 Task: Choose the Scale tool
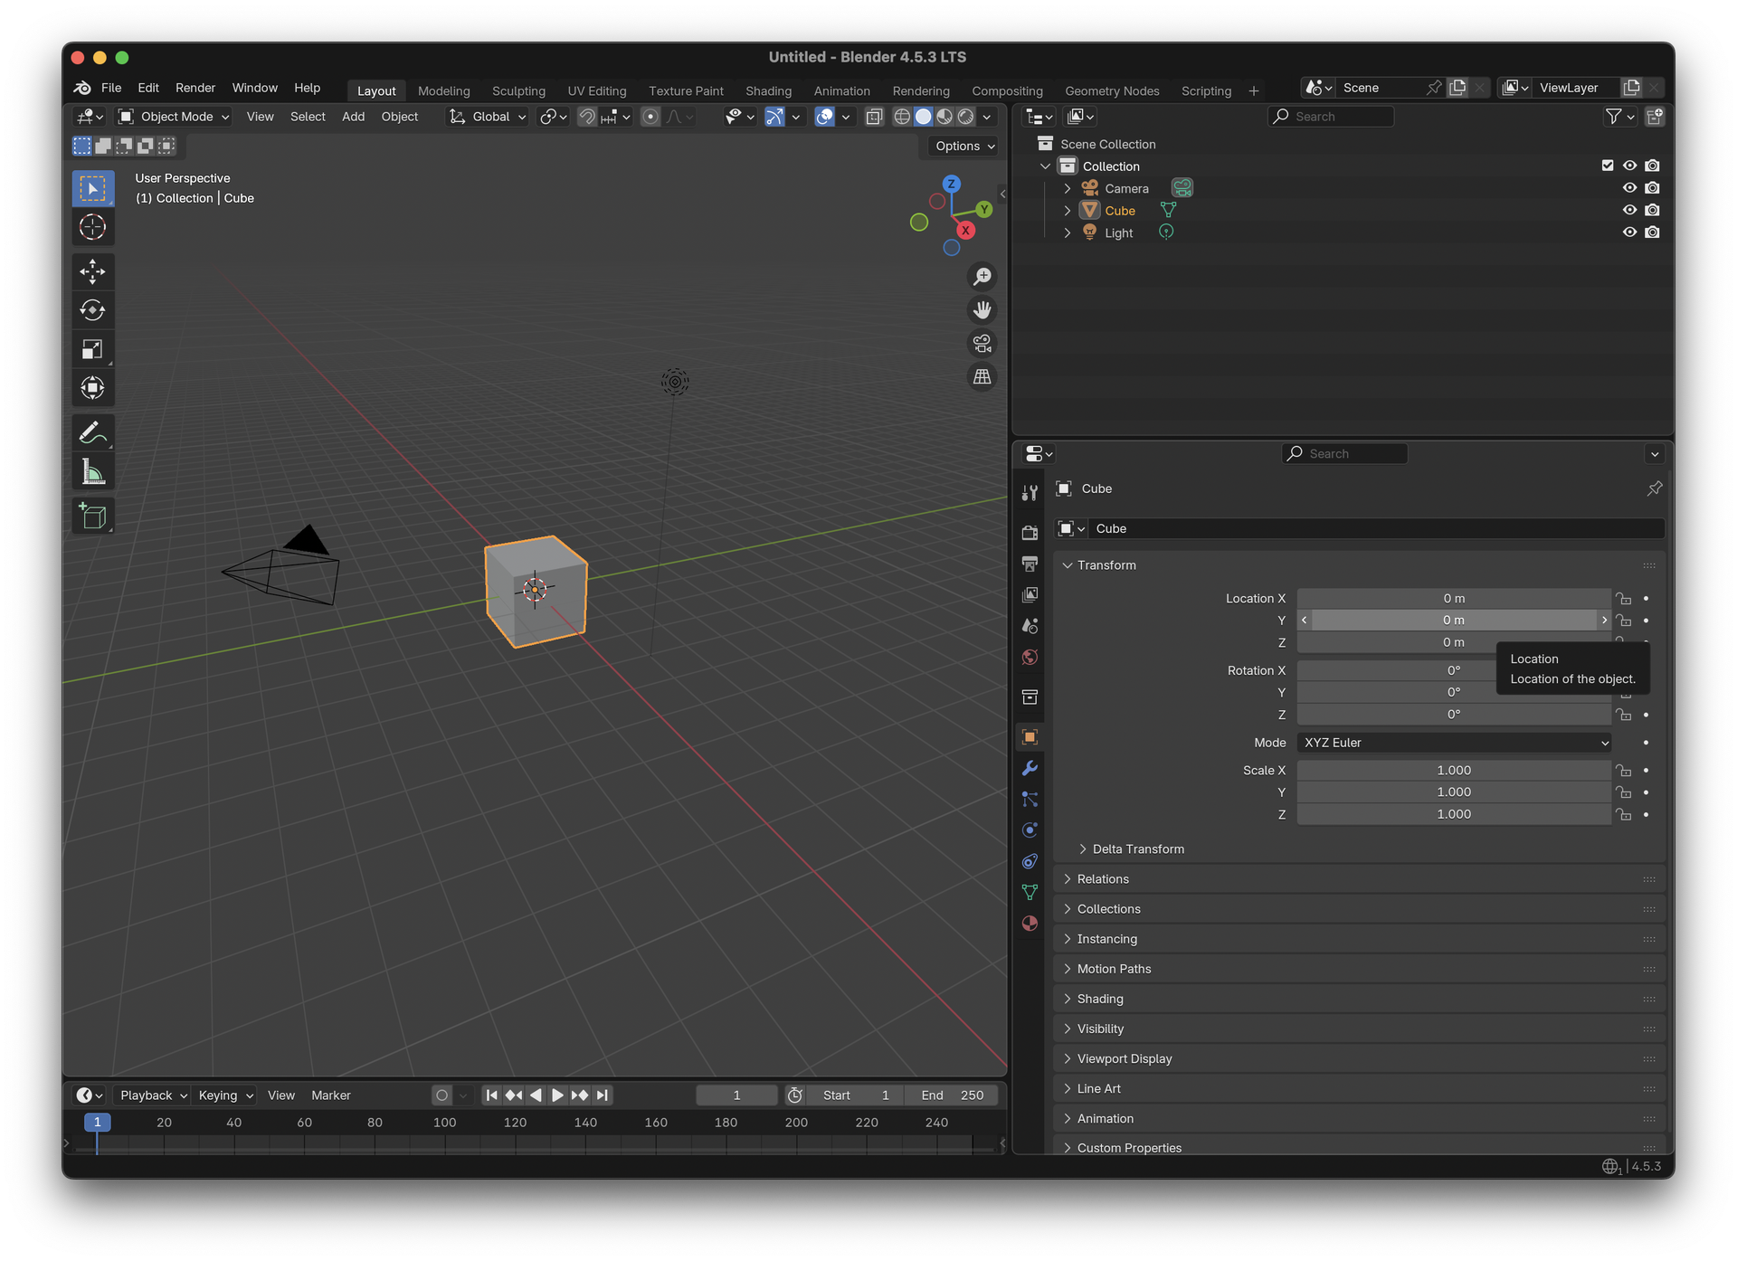92,349
